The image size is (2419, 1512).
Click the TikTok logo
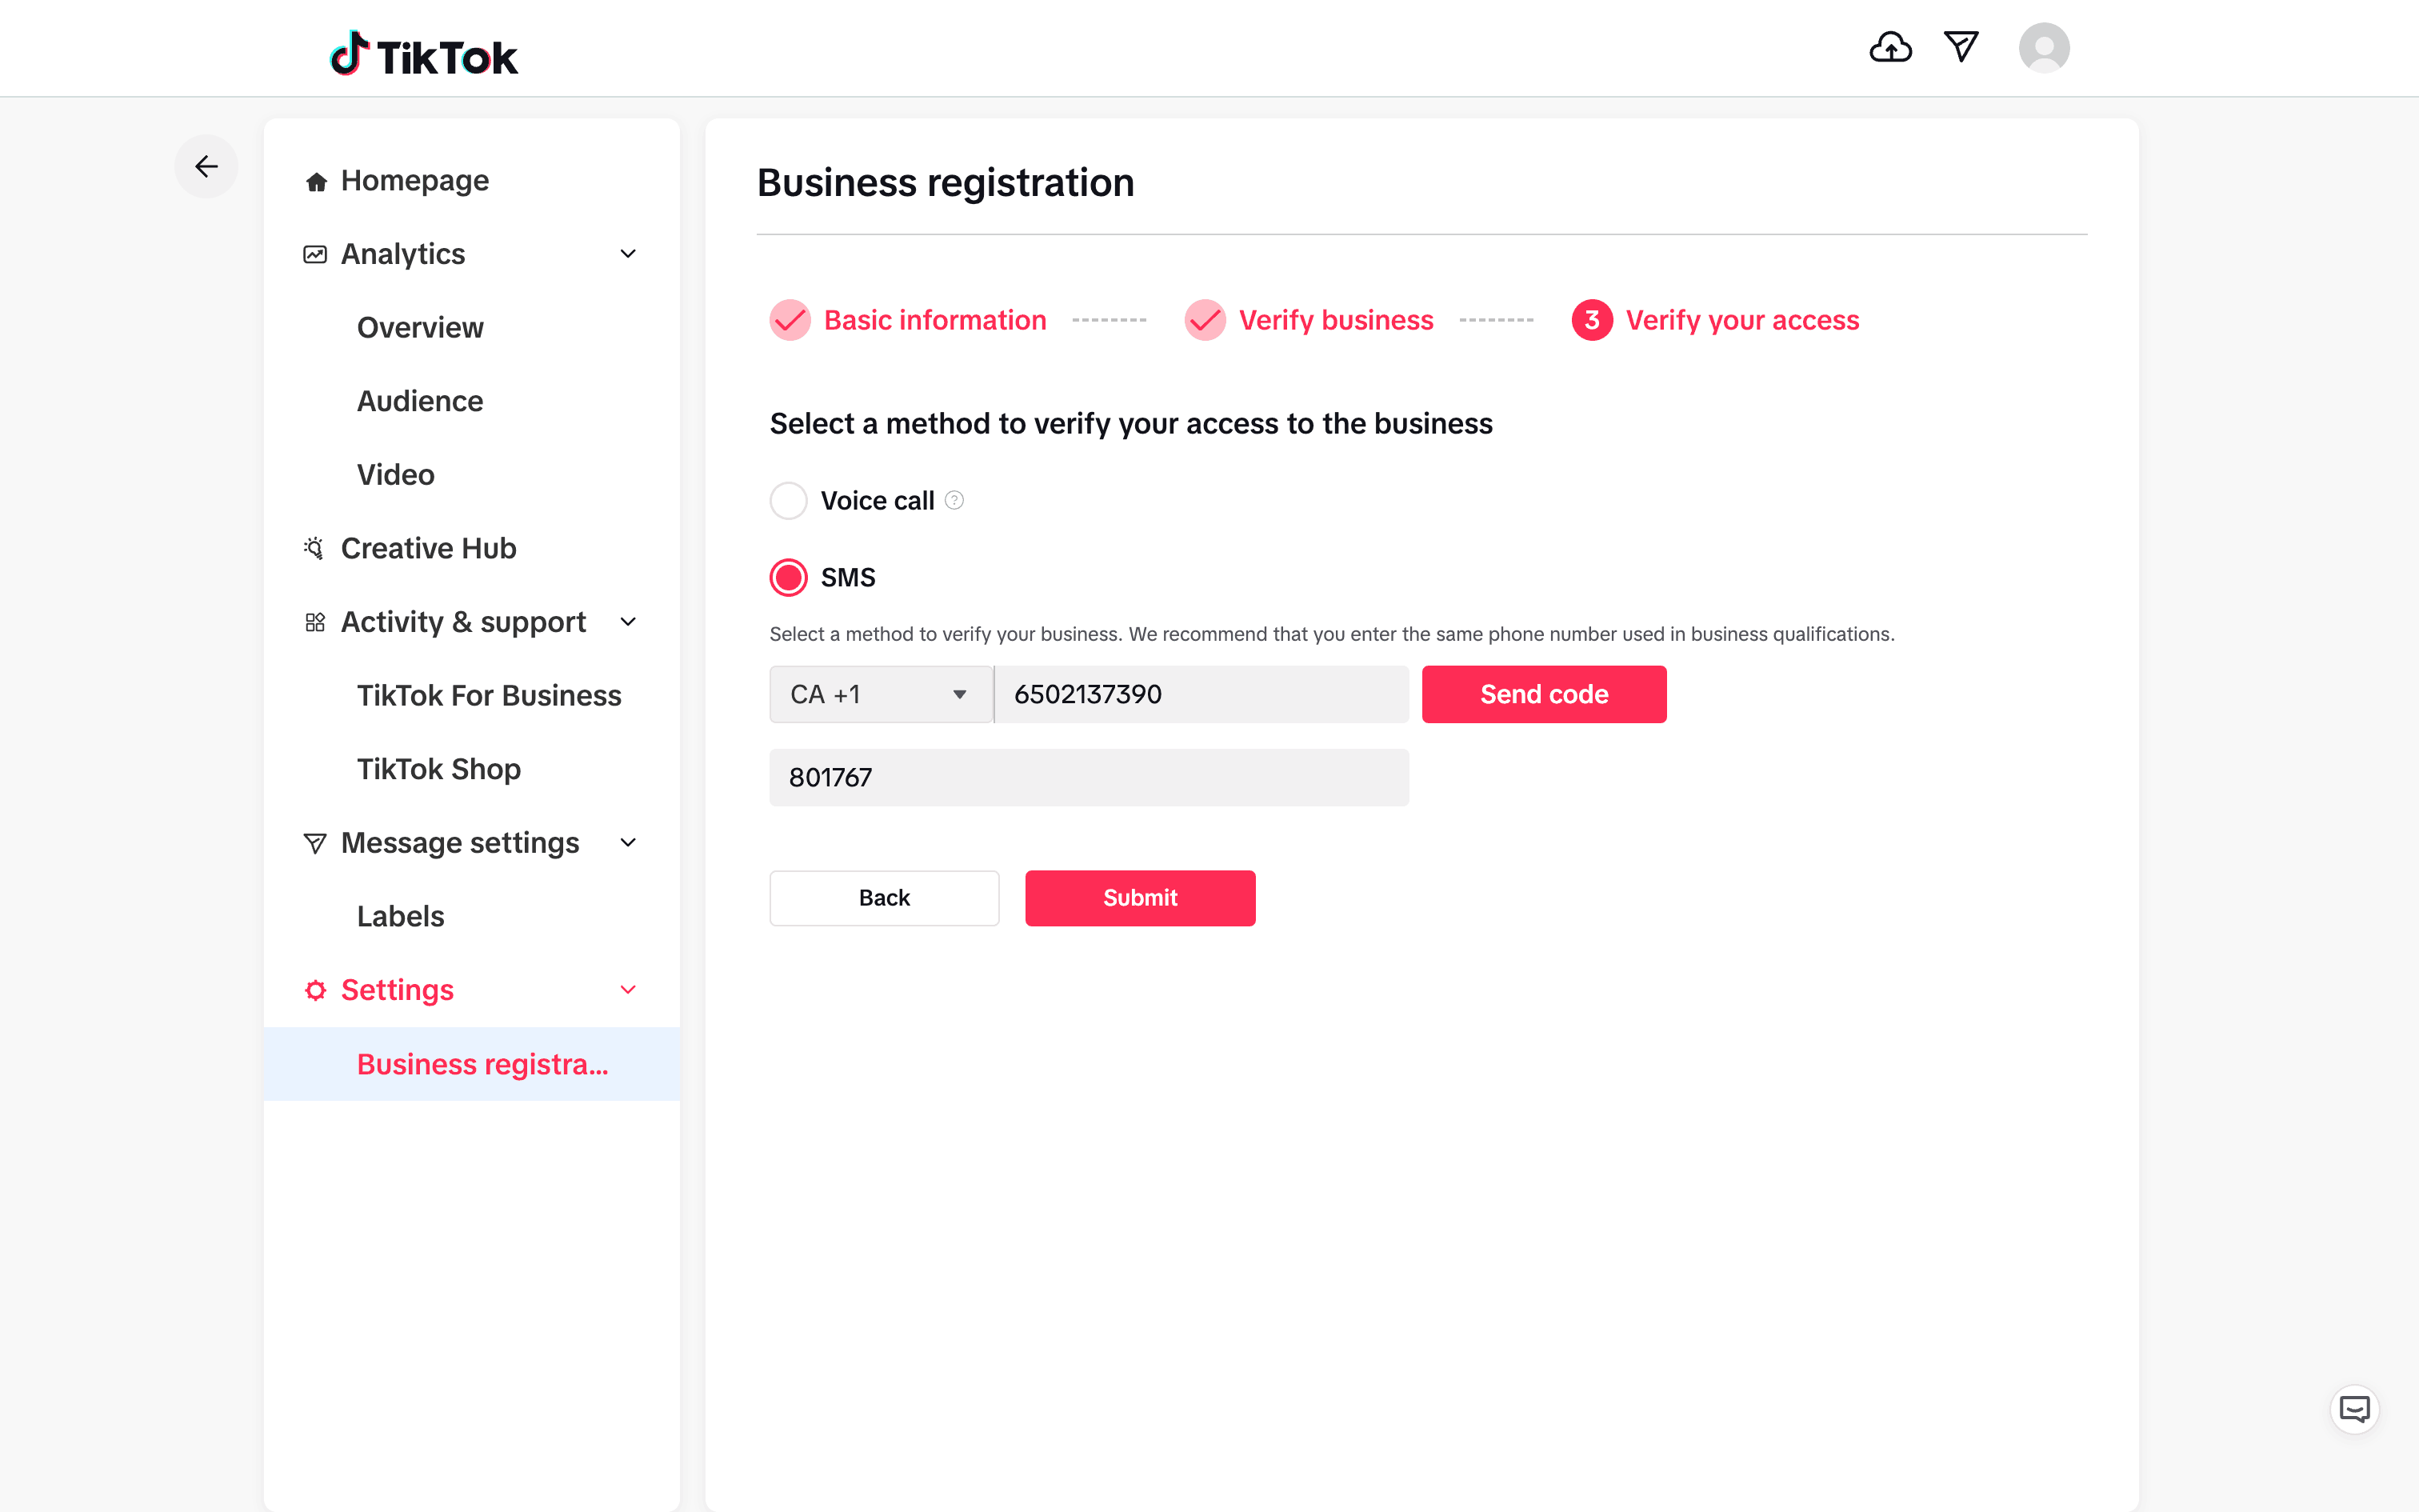tap(424, 55)
